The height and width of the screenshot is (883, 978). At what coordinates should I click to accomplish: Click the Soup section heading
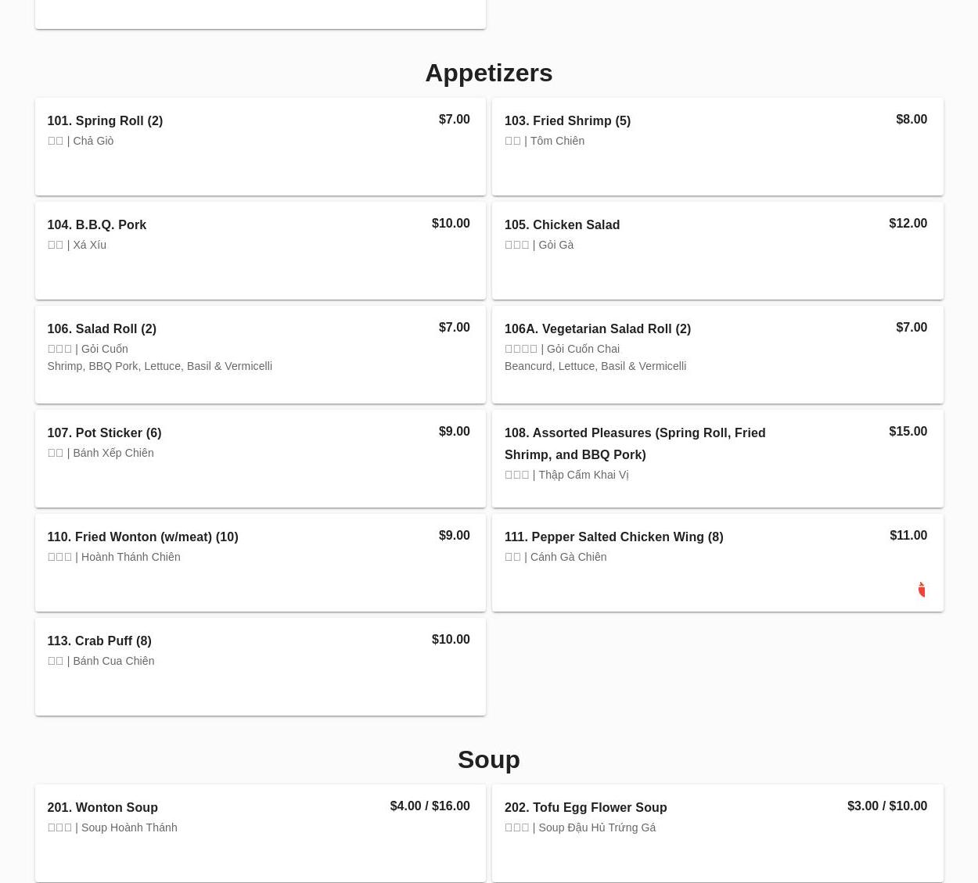point(488,759)
